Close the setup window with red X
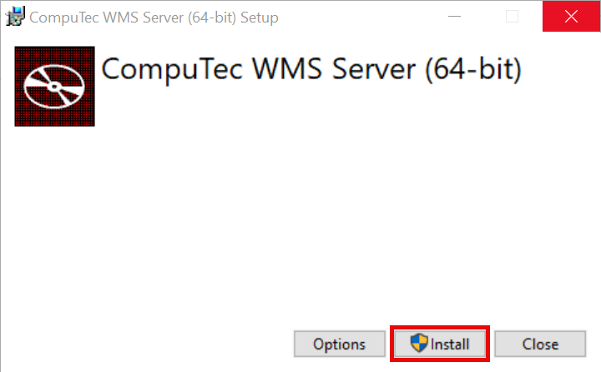The image size is (601, 372). coord(571,17)
